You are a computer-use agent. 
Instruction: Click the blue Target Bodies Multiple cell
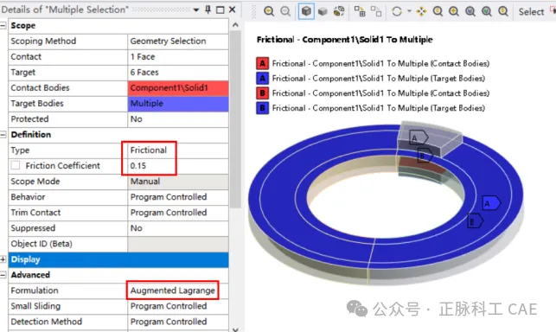coord(177,104)
